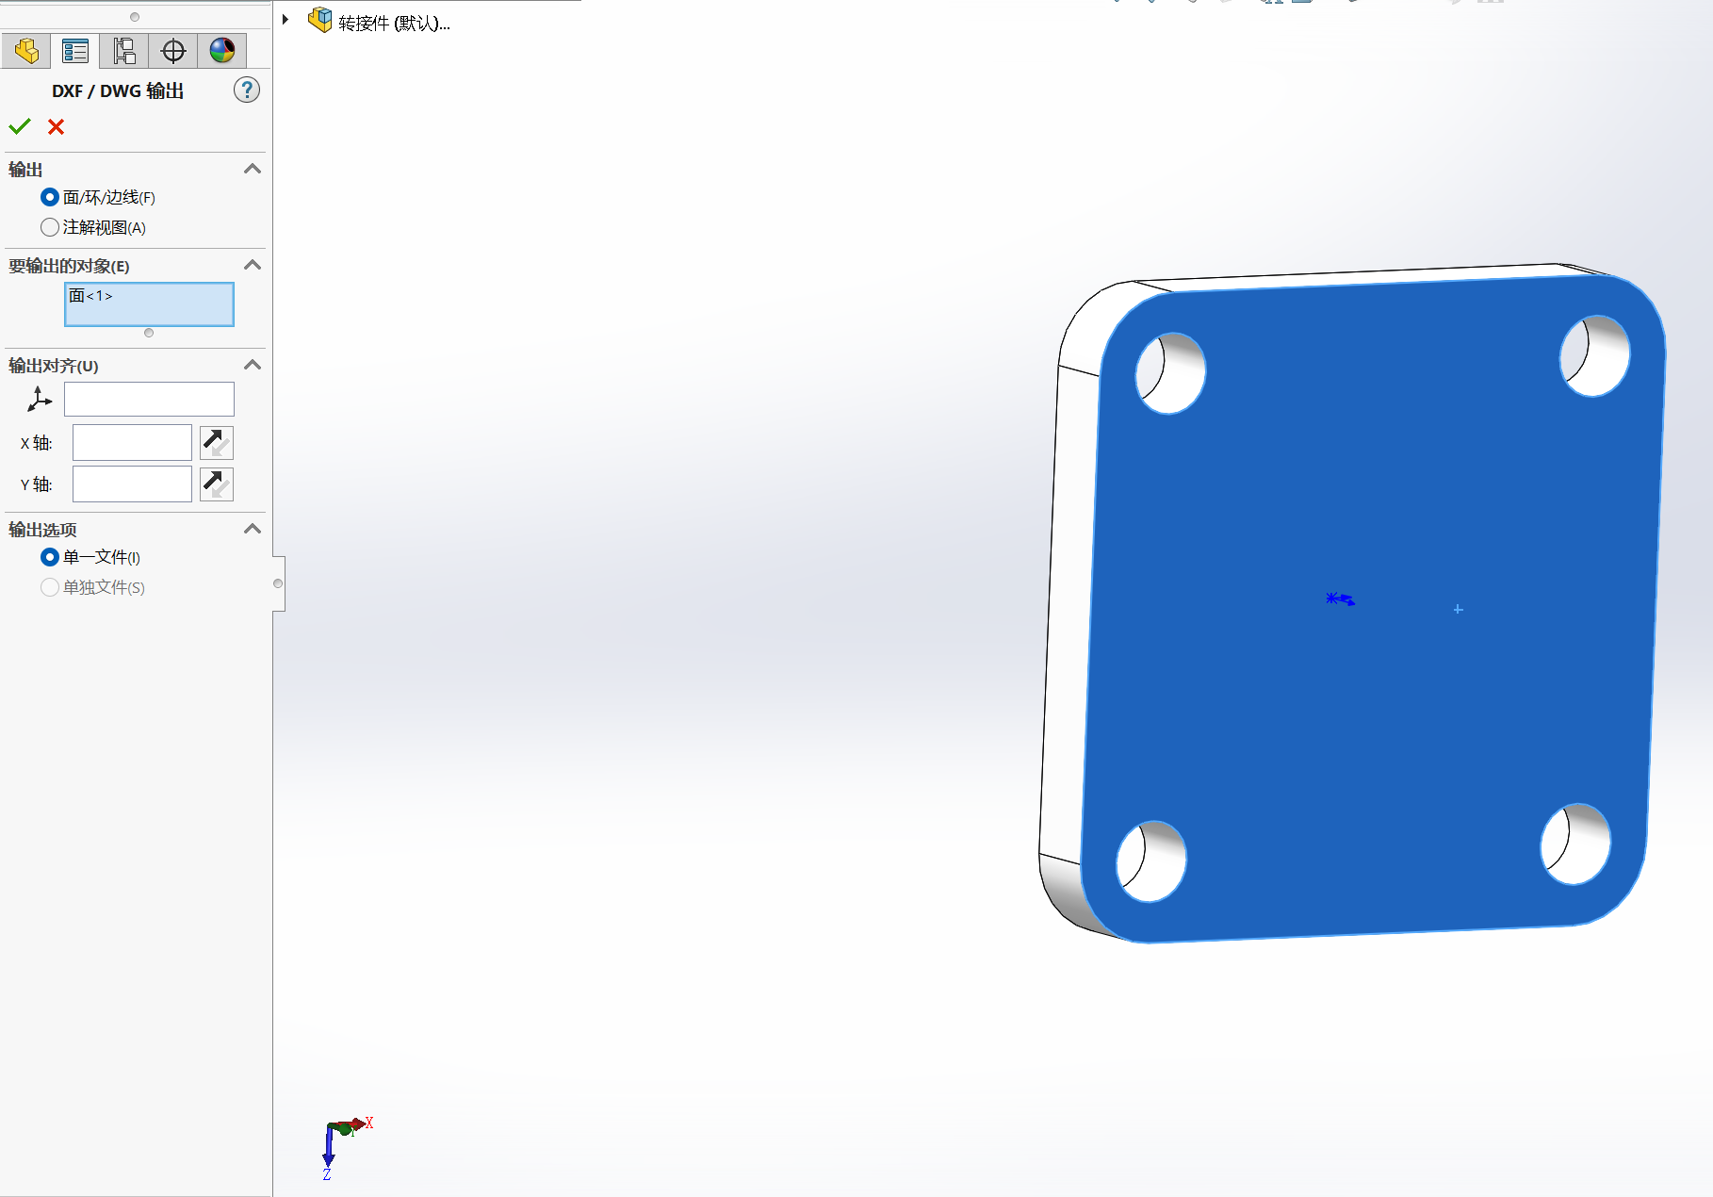Collapse the 输出 section

tap(253, 169)
